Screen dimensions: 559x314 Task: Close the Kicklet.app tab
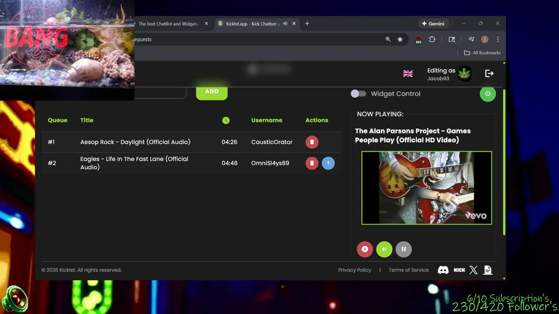tap(294, 24)
